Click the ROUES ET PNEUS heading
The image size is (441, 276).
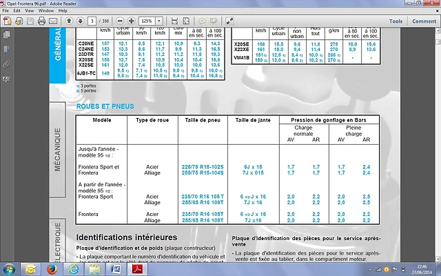coord(105,106)
